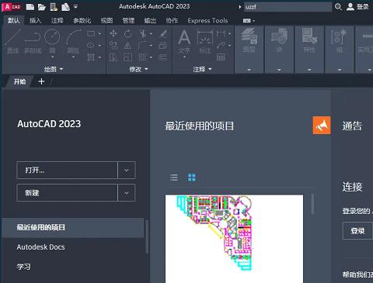Click the 登录 text in title bar
This screenshot has height=283, width=373.
pos(362,7)
